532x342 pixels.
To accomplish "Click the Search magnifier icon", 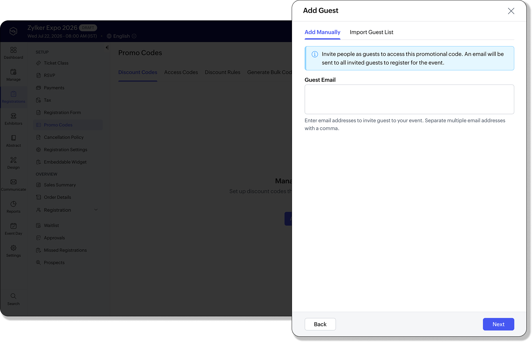I will coord(13,296).
